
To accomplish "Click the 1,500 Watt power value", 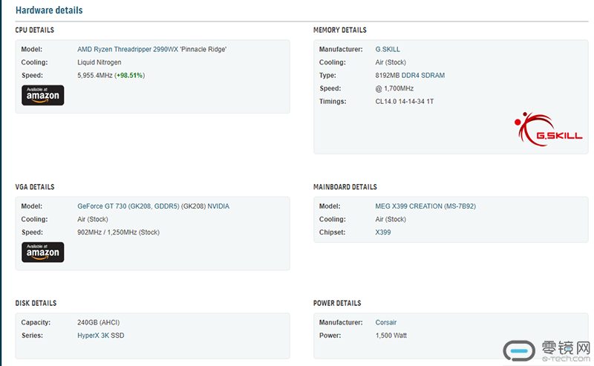I will [391, 336].
